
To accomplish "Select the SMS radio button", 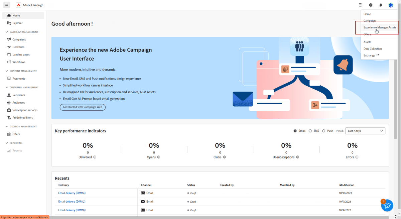I will (x=310, y=131).
